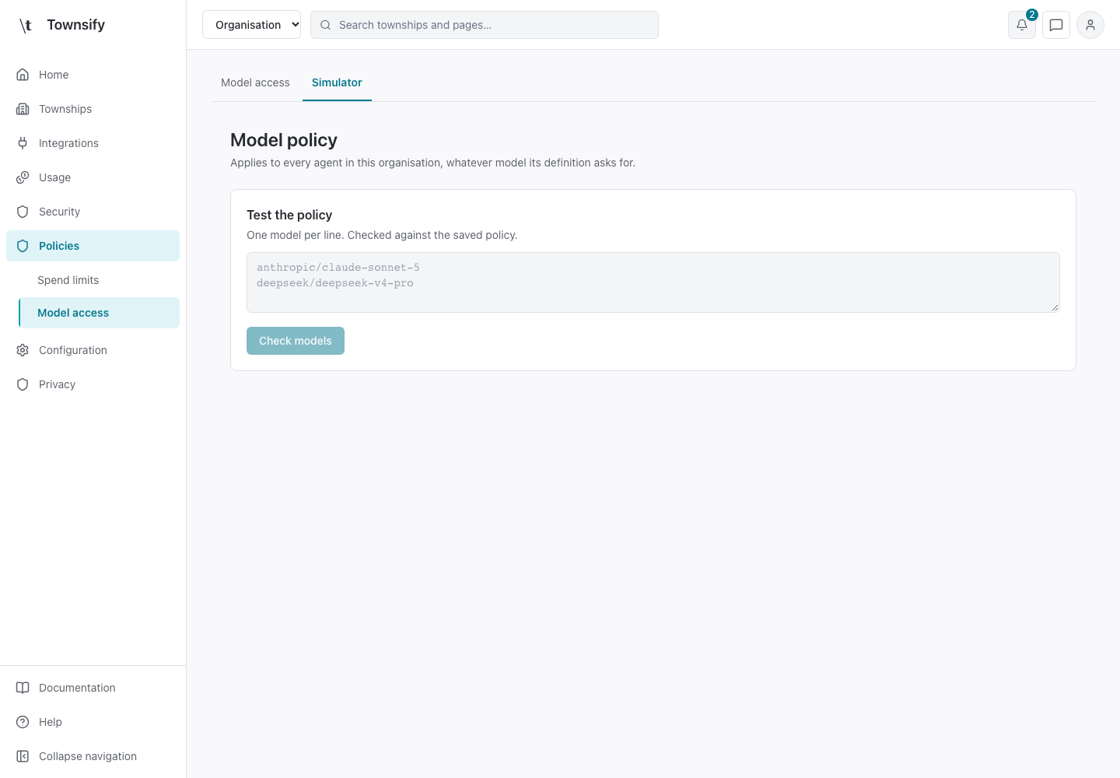Click the Policies shield icon
1120x778 pixels.
point(23,246)
